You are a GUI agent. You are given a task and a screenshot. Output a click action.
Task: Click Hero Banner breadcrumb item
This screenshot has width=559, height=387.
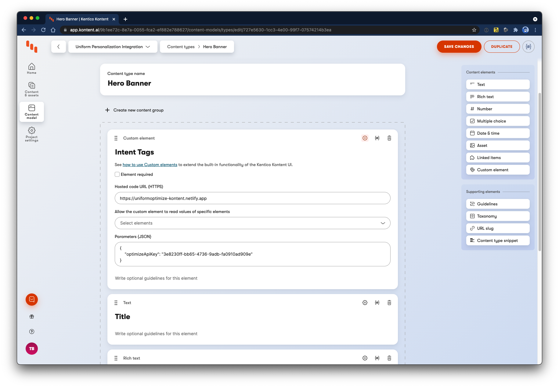pyautogui.click(x=215, y=47)
